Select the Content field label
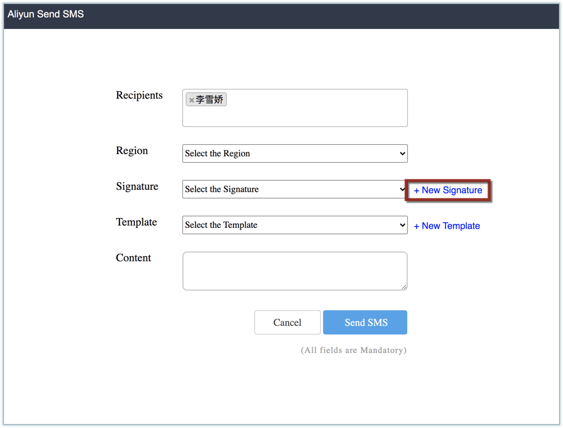This screenshot has height=428, width=563. (134, 258)
